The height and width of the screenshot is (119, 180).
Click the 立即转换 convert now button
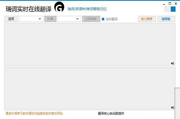point(91,19)
